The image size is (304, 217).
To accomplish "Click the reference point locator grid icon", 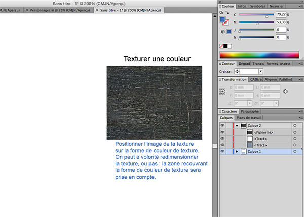I will (222, 92).
